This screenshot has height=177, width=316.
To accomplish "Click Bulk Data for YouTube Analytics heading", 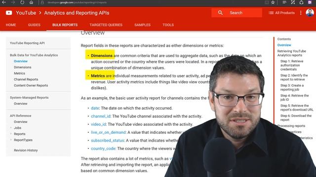I will pos(34,55).
